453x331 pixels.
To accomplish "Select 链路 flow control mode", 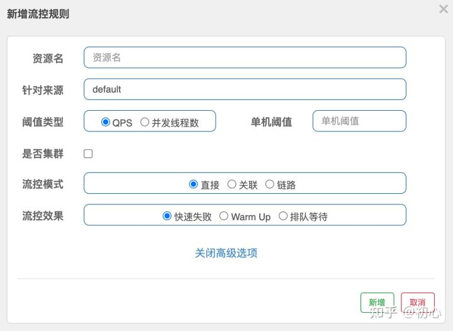I will click(x=269, y=184).
